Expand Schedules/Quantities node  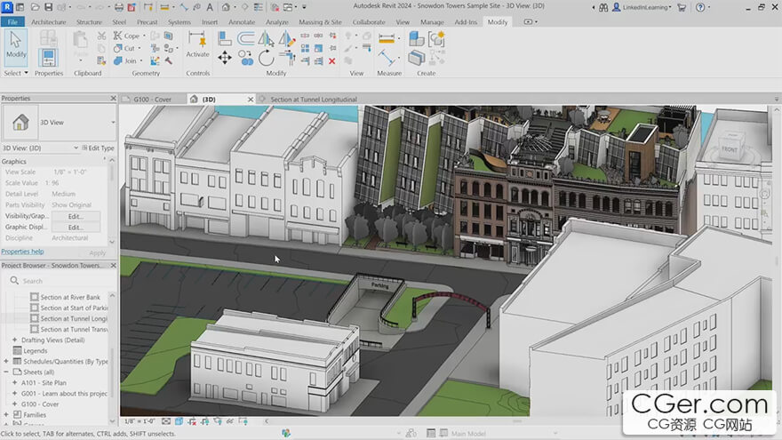click(x=6, y=361)
